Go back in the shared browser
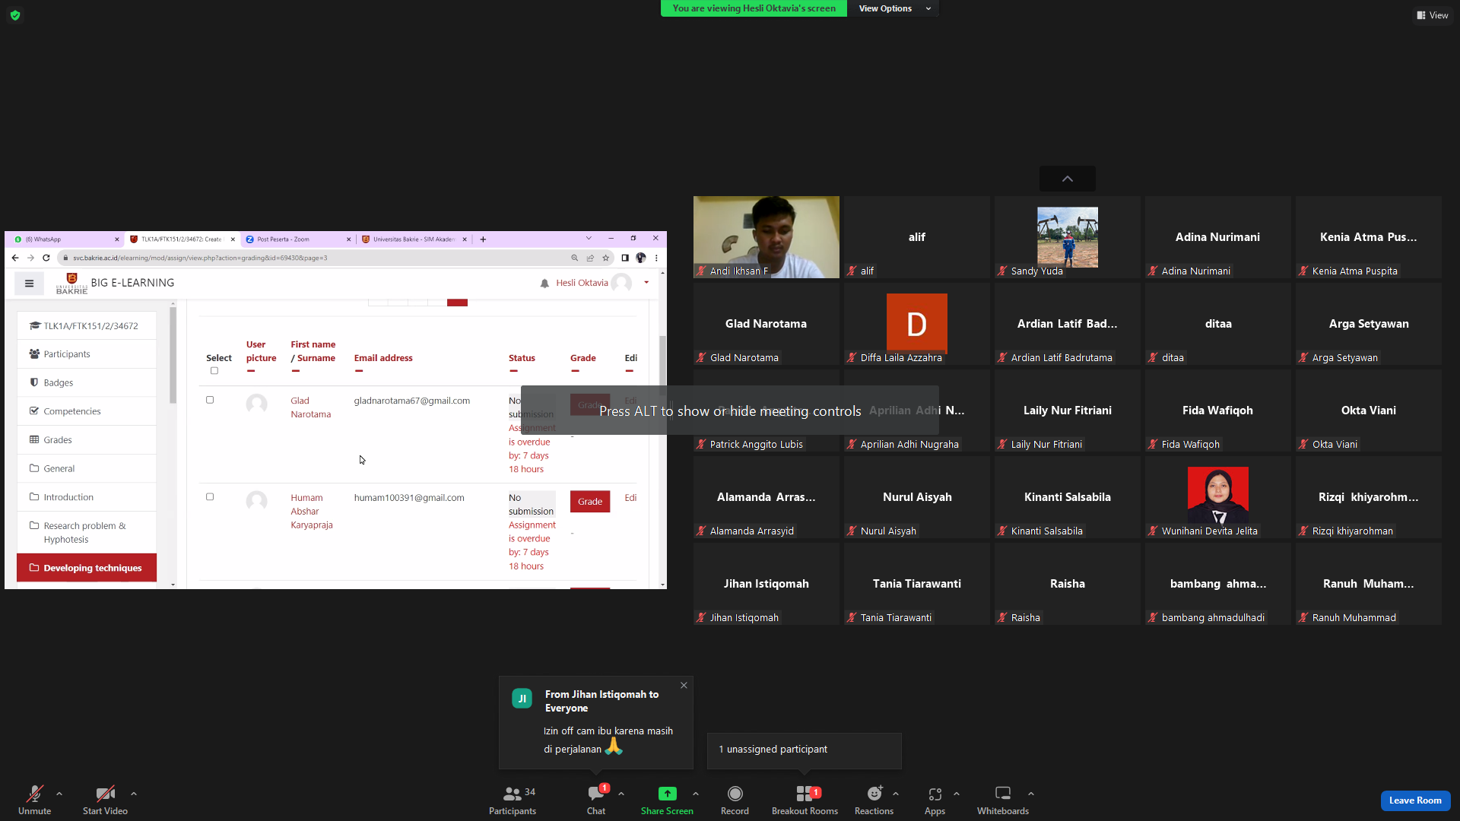This screenshot has height=821, width=1460. point(15,258)
